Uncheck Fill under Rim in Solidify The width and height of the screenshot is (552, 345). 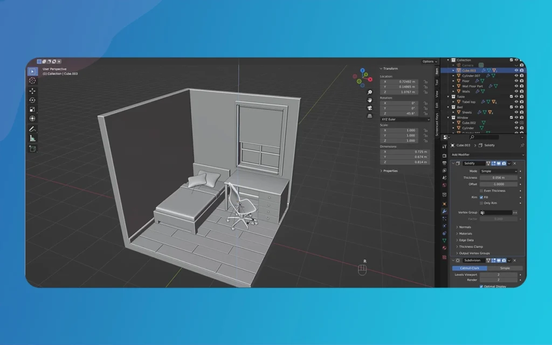(x=481, y=197)
